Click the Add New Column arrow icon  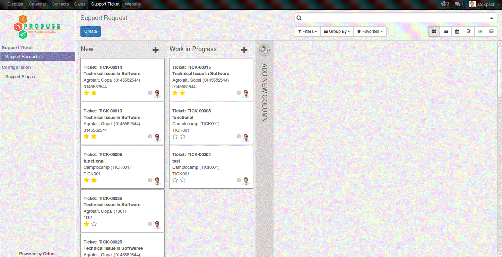pos(264,50)
